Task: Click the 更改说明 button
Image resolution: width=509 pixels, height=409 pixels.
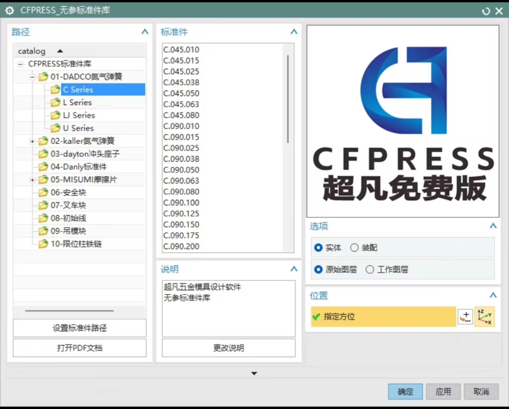Action: (229, 348)
